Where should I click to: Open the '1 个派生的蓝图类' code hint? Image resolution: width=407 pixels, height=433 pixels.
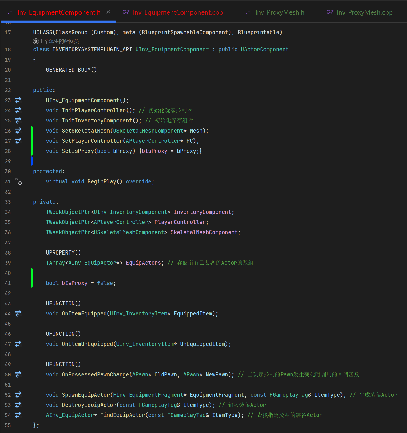click(x=60, y=41)
